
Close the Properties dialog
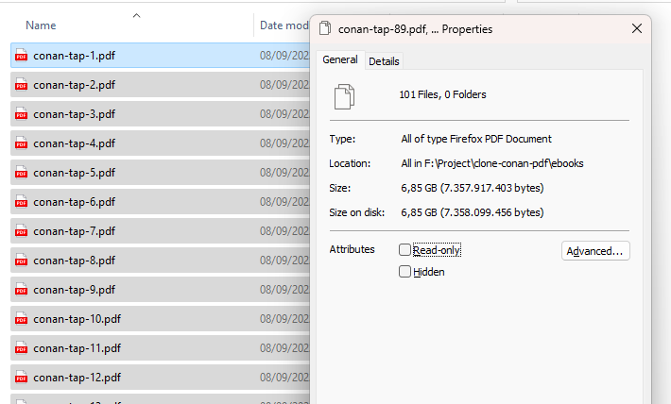click(x=636, y=29)
